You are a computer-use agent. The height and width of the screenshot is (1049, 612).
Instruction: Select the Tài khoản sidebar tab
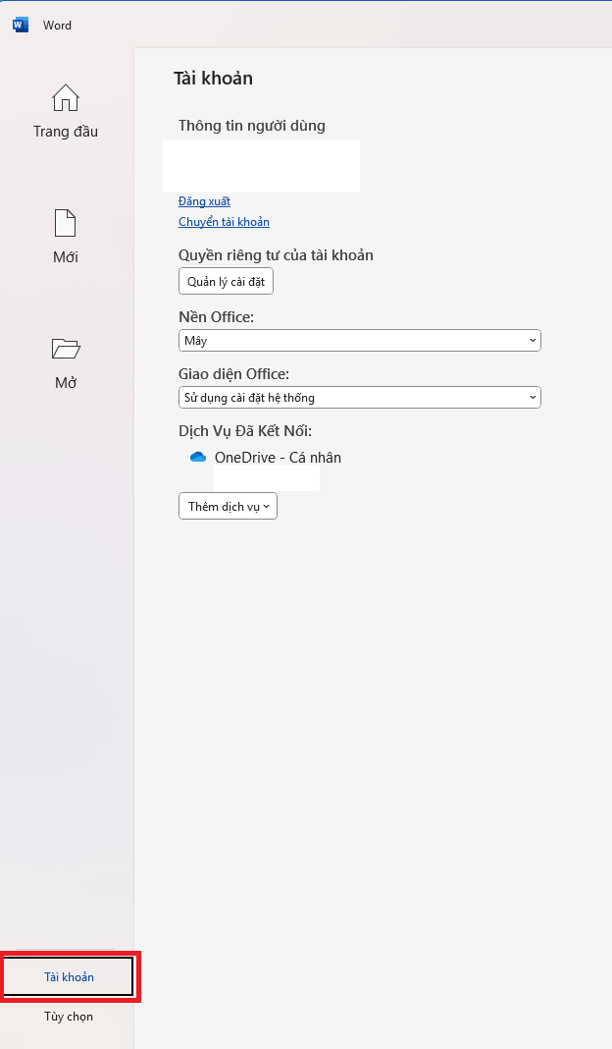[69, 977]
